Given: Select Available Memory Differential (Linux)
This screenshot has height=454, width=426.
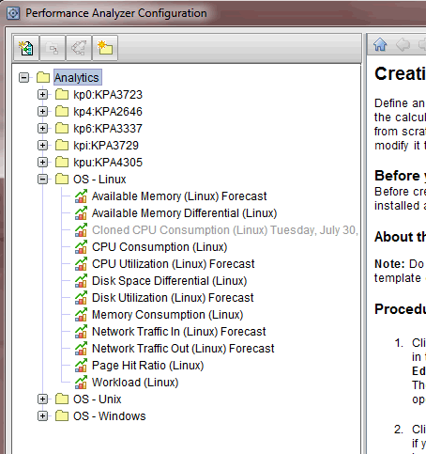Looking at the screenshot, I should click(184, 213).
